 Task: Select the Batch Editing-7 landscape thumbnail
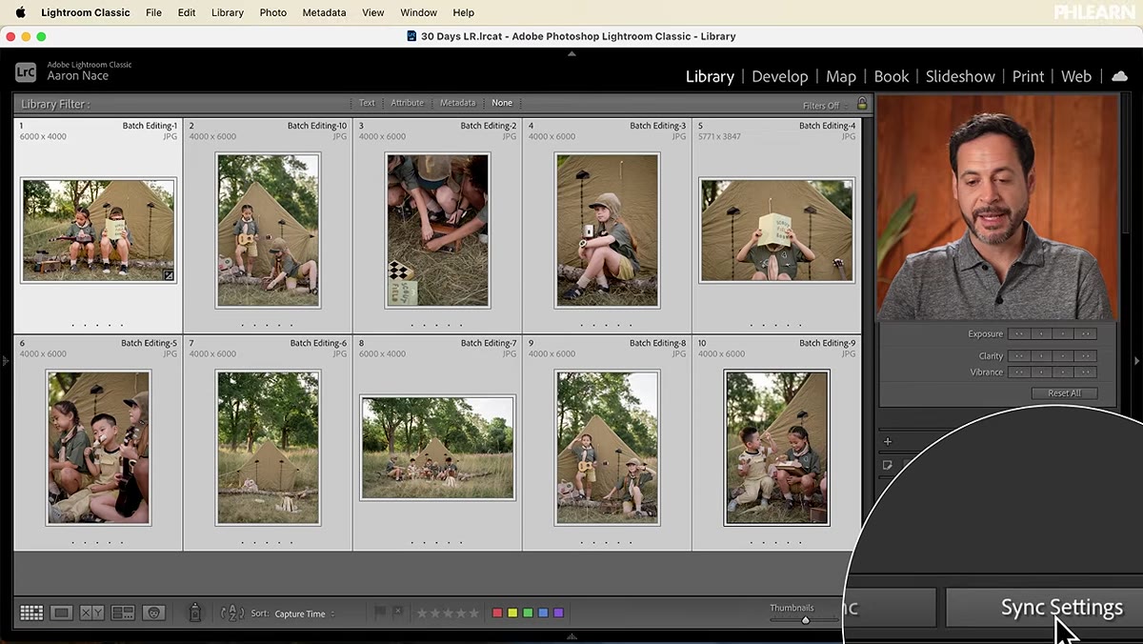[437, 448]
